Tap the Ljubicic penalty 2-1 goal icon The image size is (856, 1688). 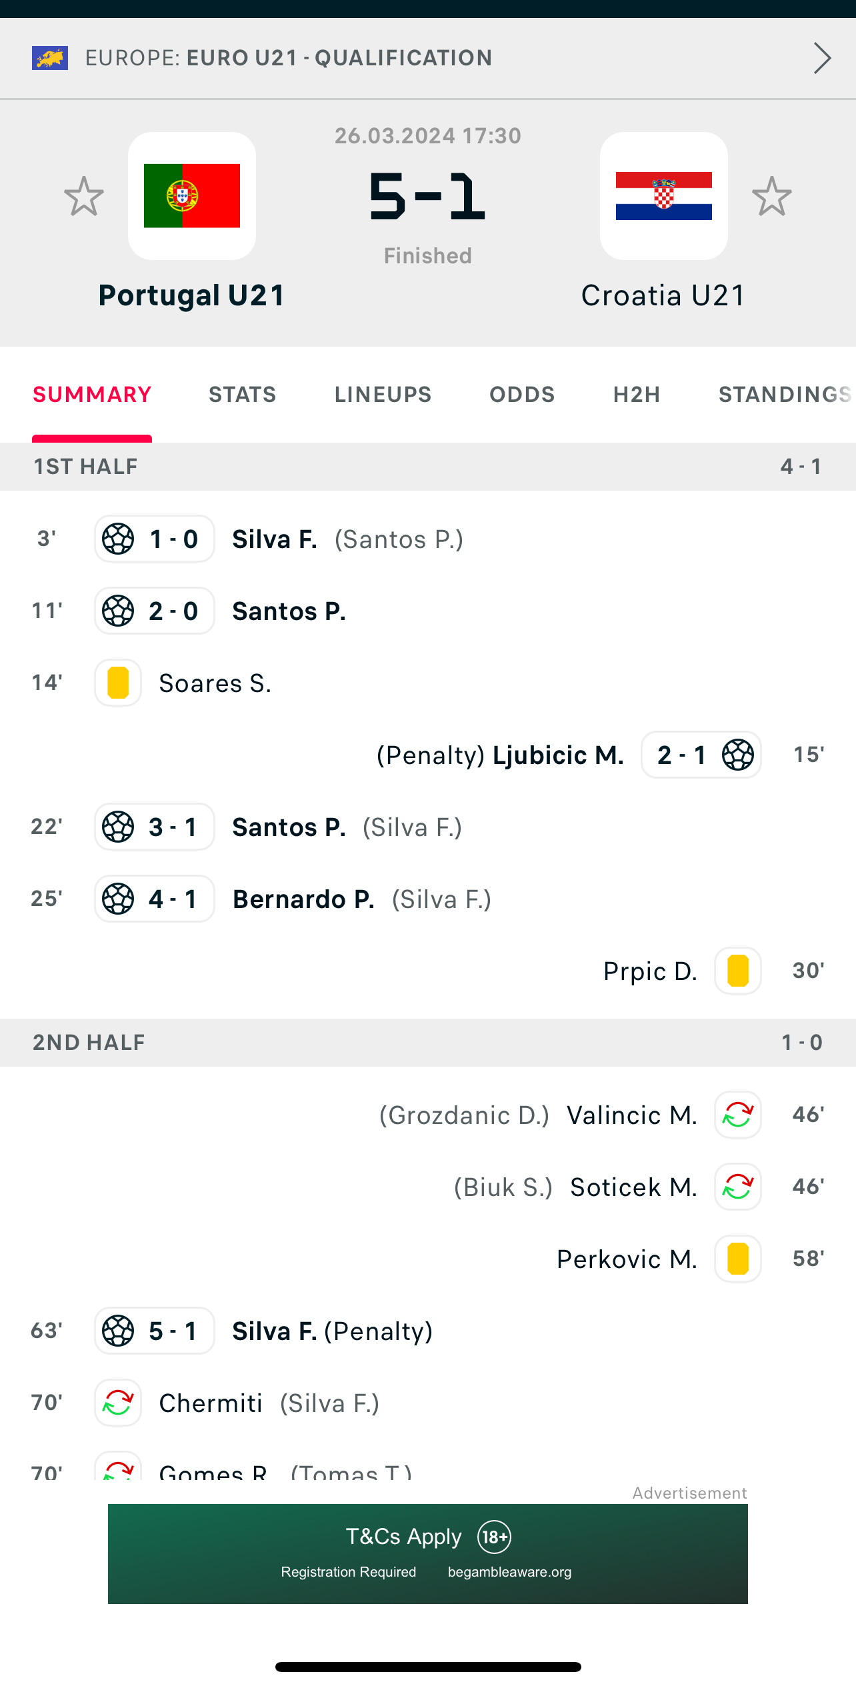click(x=738, y=755)
